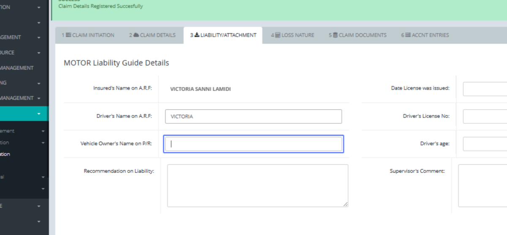Expand the highlighted teal sidebar menu caret
The height and width of the screenshot is (235, 507).
[x=39, y=114]
